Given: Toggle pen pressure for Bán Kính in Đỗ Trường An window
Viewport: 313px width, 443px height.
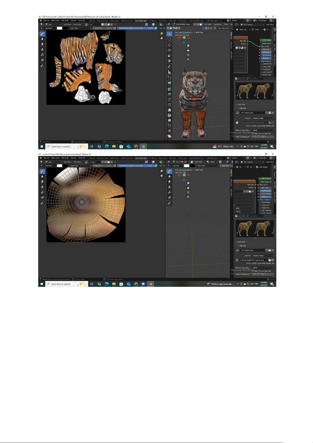Looking at the screenshot, I should pos(115,28).
